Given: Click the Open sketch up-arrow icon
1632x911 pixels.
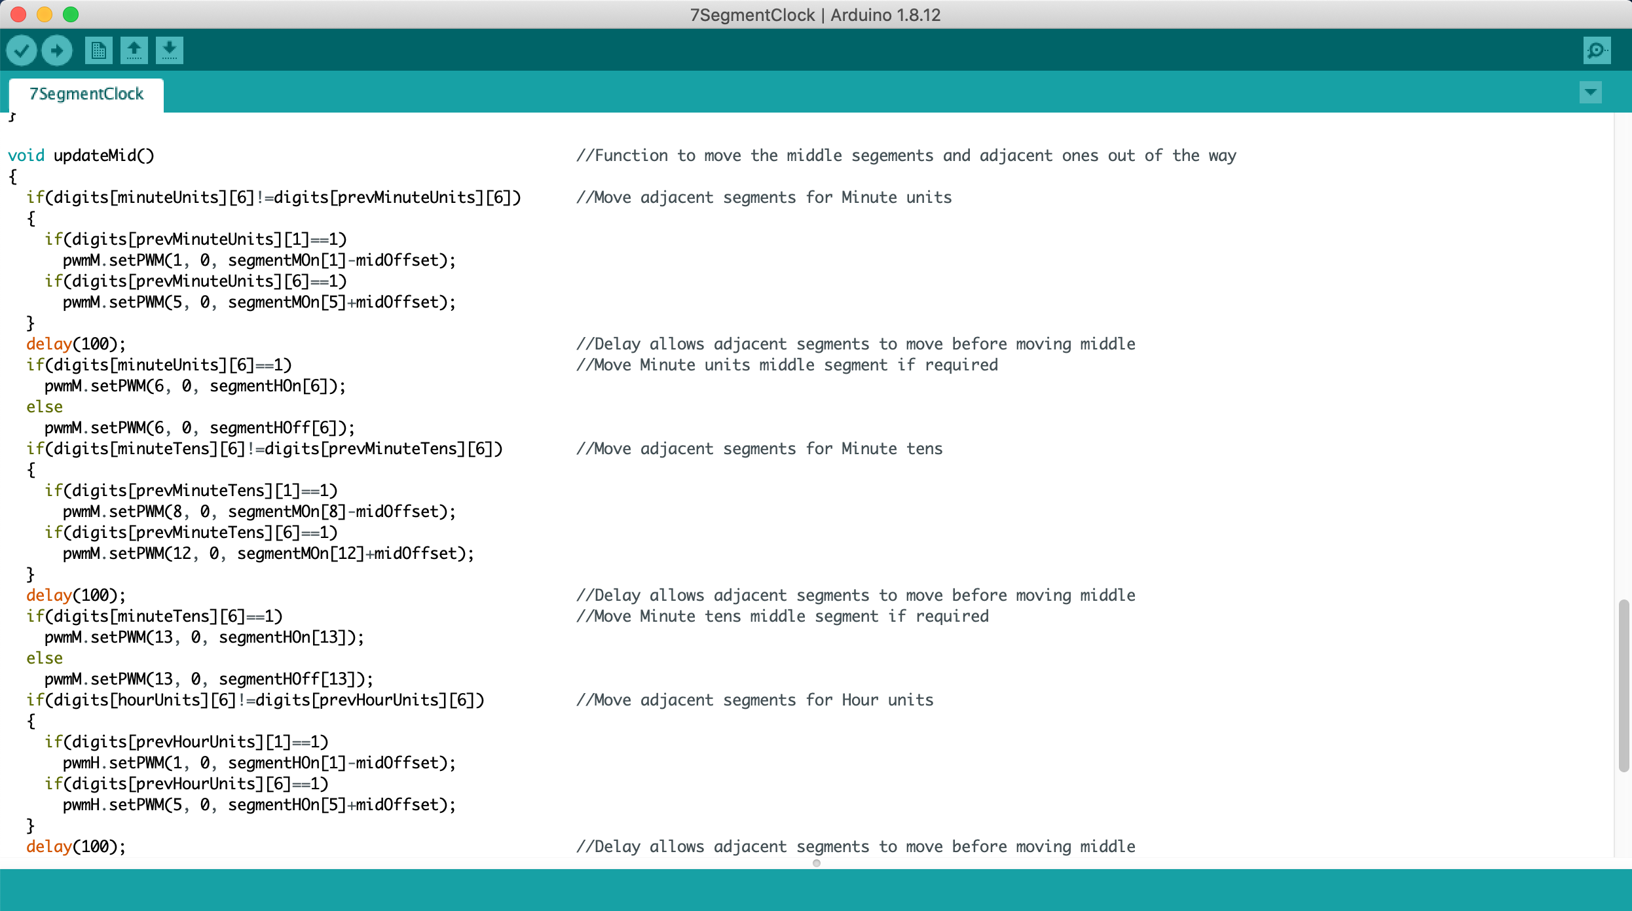Looking at the screenshot, I should click(x=134, y=50).
